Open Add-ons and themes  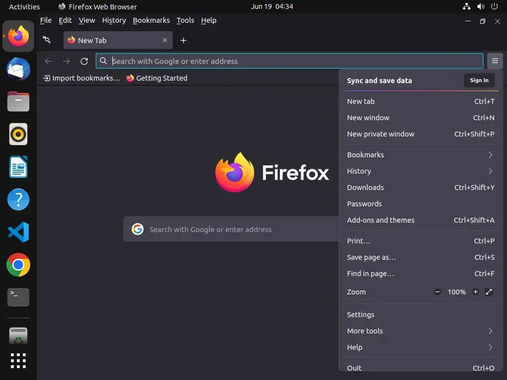tap(420, 220)
